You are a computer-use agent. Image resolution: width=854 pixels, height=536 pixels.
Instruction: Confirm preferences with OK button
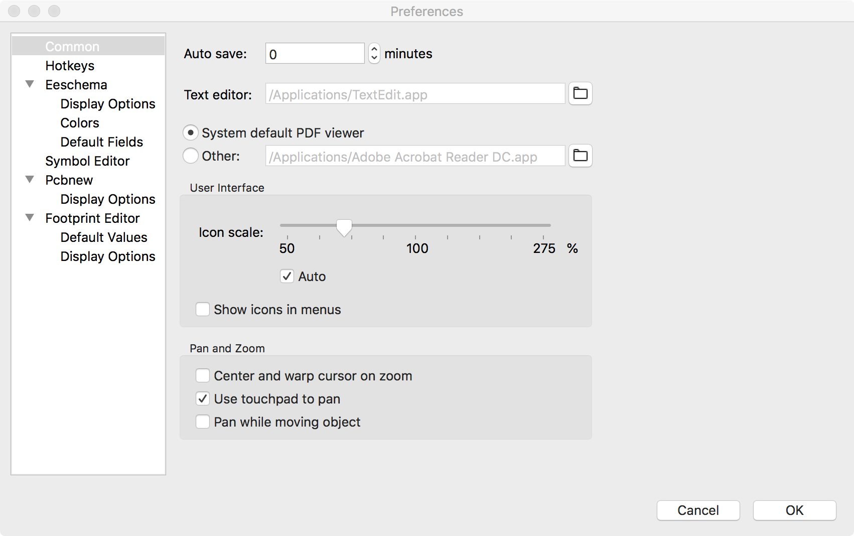(x=794, y=510)
